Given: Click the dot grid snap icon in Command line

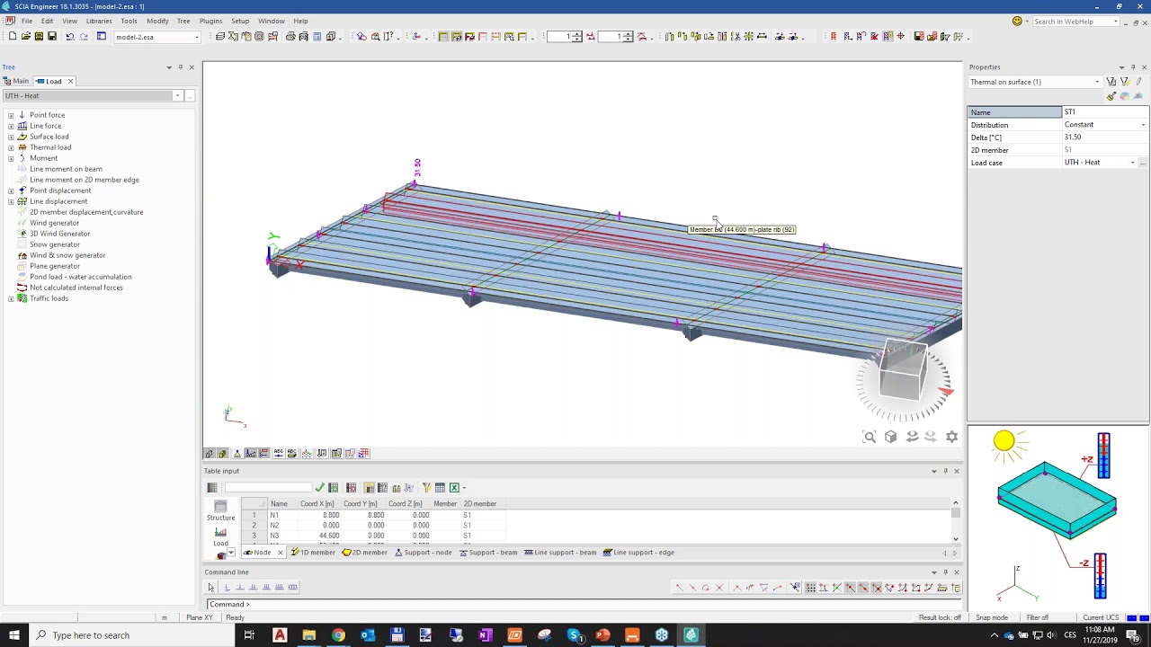Looking at the screenshot, I should coord(810,588).
